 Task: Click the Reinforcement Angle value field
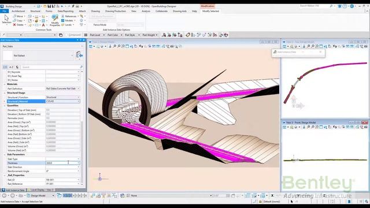pyautogui.click(x=62, y=171)
